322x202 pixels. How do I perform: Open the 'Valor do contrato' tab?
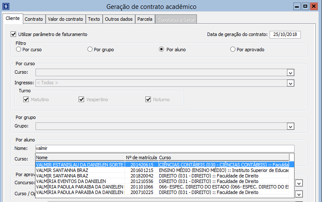[x=65, y=19]
